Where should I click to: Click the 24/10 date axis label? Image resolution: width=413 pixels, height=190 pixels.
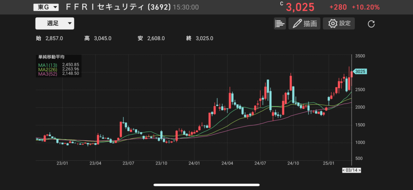tap(293, 163)
